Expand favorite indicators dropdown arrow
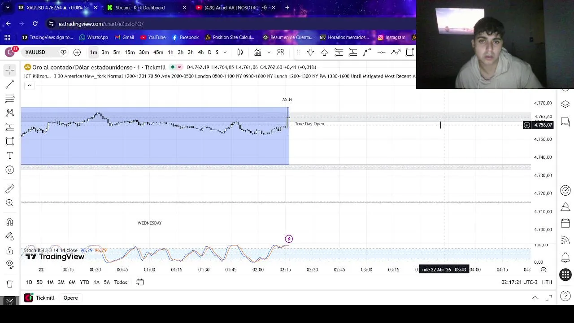This screenshot has width=574, height=323. 269,52
